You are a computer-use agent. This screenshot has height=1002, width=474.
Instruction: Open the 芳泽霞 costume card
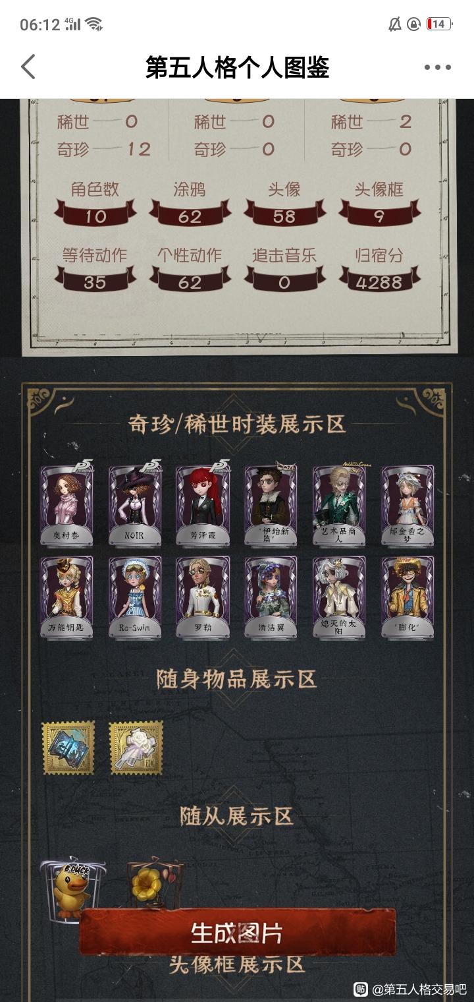click(203, 504)
